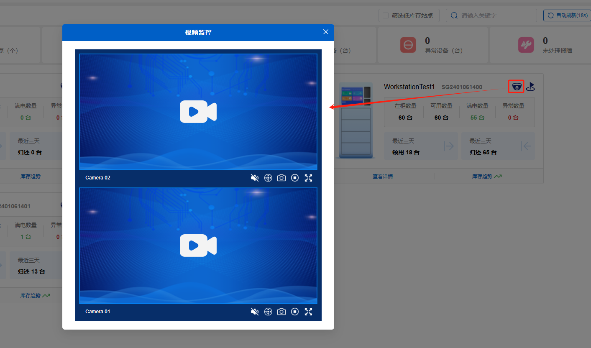Toggle the 筛选低库存站点 checkbox
Screen dimensions: 591x348
pyautogui.click(x=386, y=16)
